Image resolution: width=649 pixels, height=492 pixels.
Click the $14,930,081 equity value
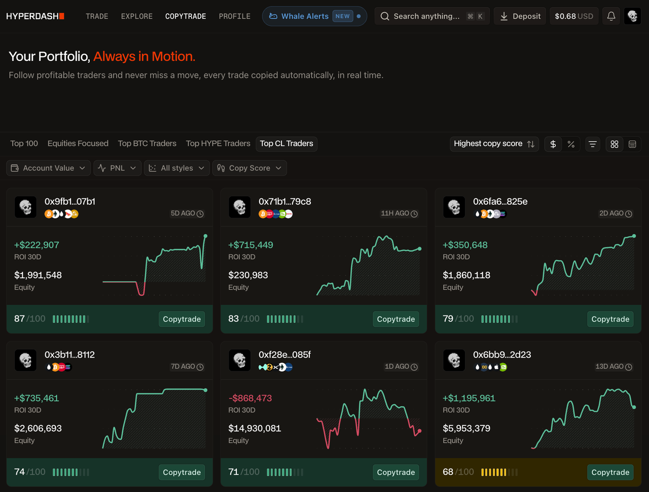click(x=255, y=428)
